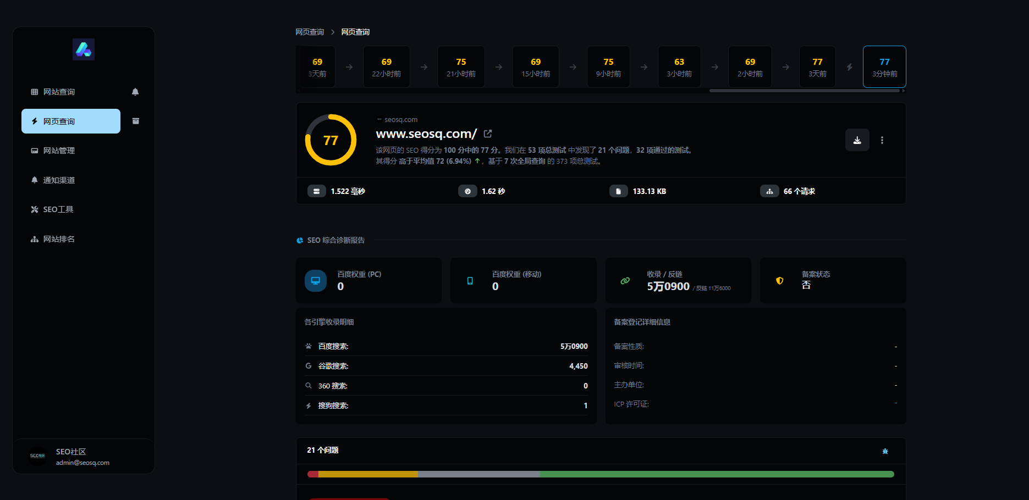Open 通知渠道 in the sidebar

tap(59, 180)
